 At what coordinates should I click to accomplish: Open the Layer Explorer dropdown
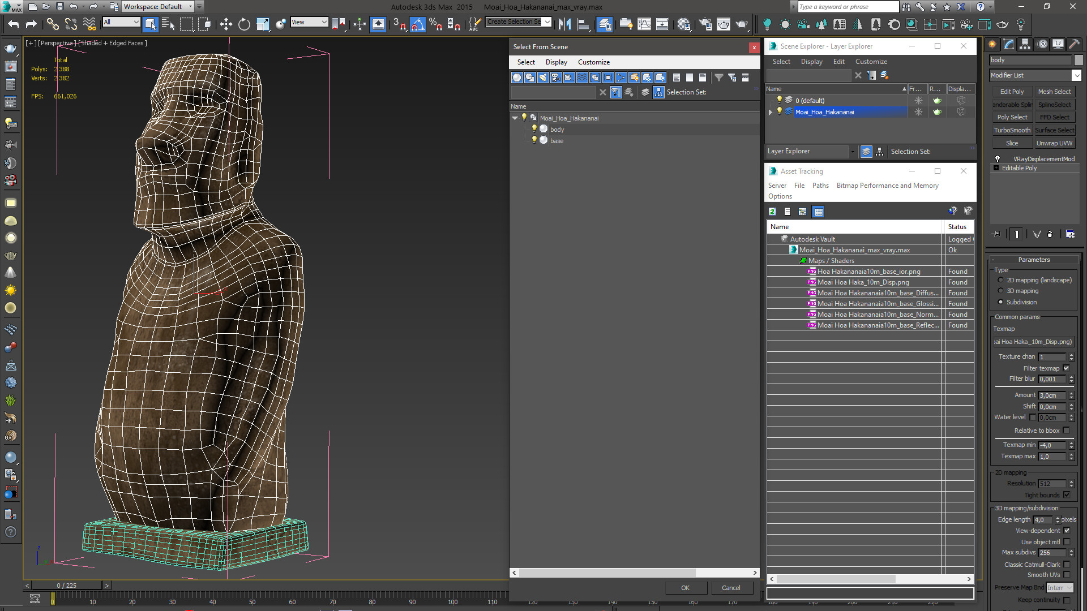(811, 152)
